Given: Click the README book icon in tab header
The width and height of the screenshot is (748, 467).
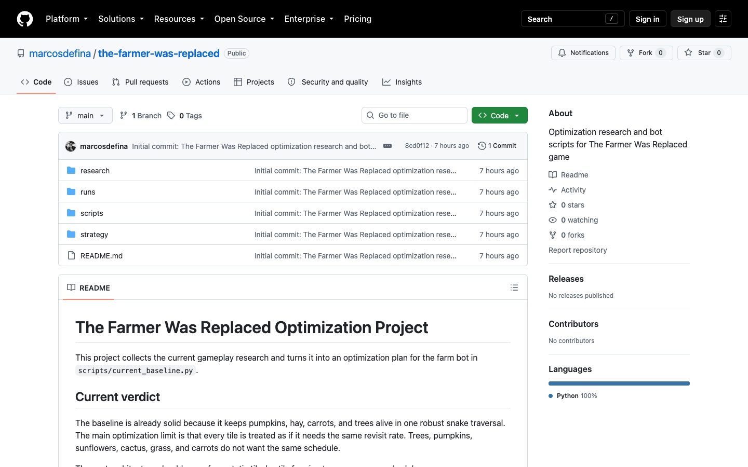Looking at the screenshot, I should pyautogui.click(x=71, y=287).
